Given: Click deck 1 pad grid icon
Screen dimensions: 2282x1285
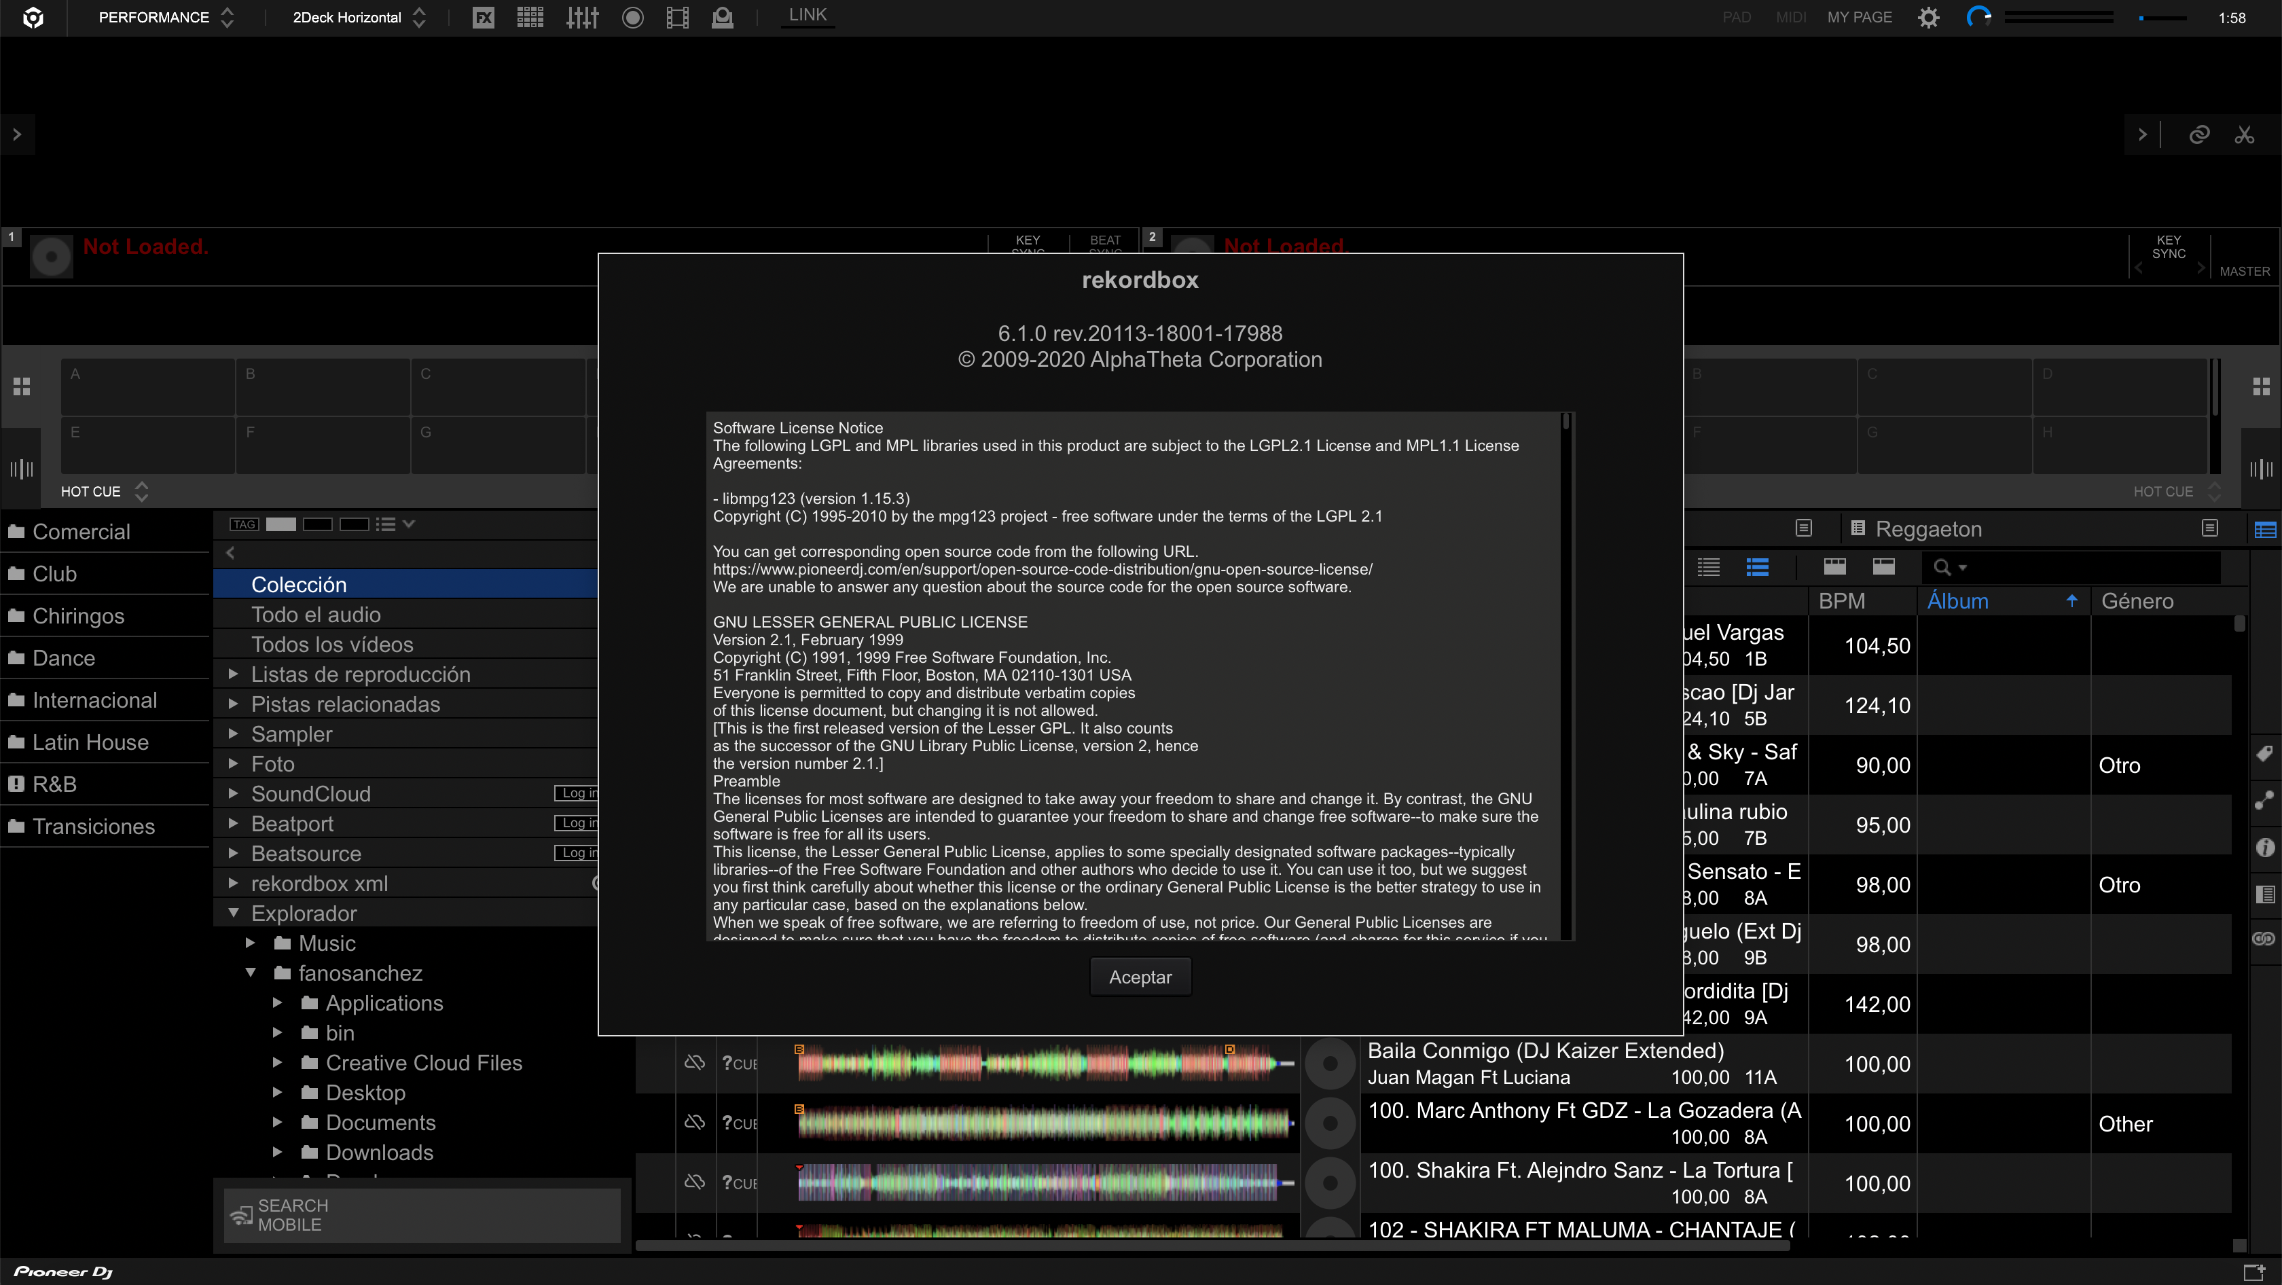Looking at the screenshot, I should (22, 386).
